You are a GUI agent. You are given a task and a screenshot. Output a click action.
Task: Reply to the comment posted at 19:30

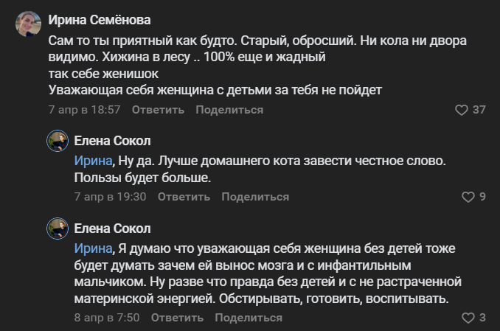click(184, 197)
